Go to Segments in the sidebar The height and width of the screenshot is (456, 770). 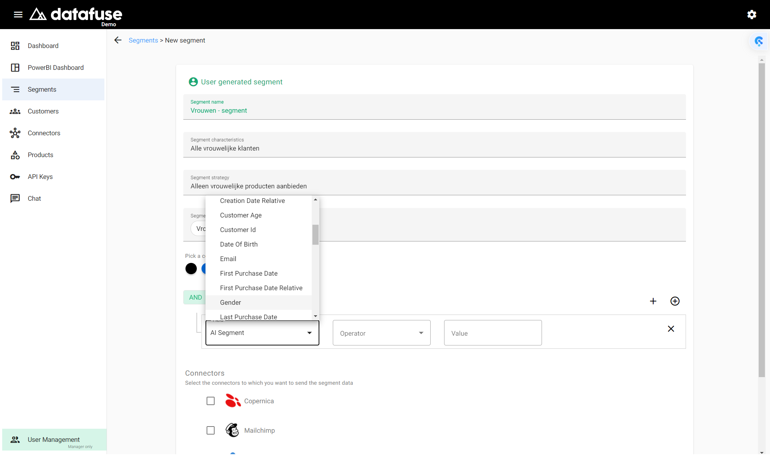click(53, 89)
